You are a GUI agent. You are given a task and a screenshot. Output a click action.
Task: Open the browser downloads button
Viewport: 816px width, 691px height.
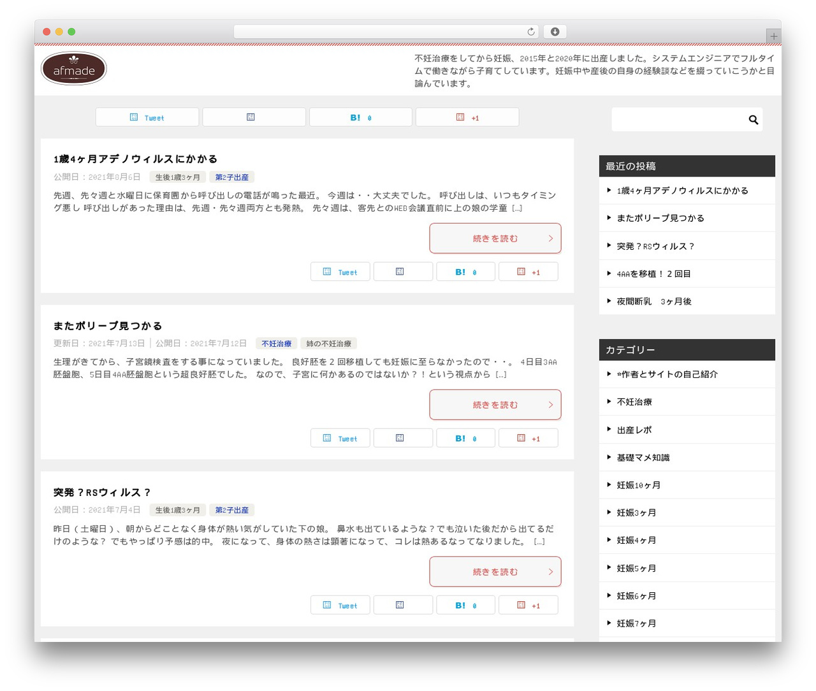click(x=555, y=32)
